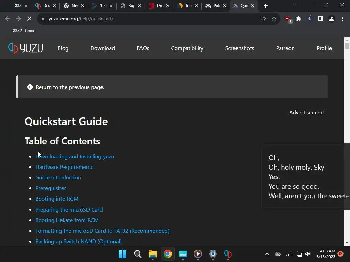
Task: Open notification center badge showing 10
Action: click(340, 254)
